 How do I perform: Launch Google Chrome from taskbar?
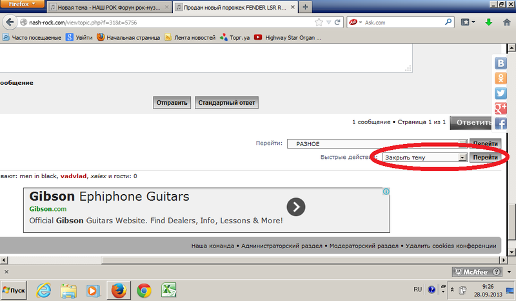(x=144, y=291)
